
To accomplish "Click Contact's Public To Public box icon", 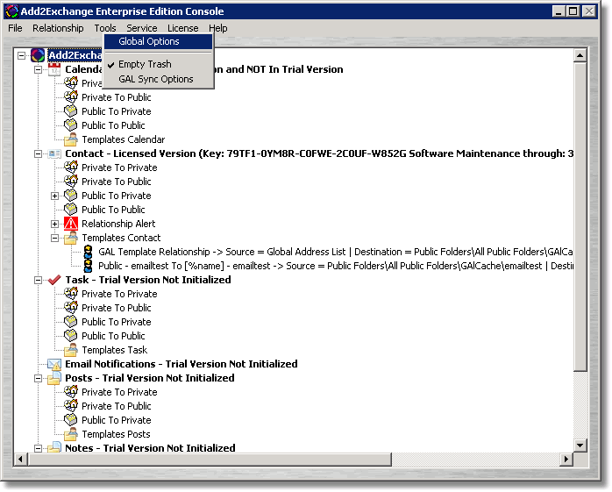I will [71, 210].
